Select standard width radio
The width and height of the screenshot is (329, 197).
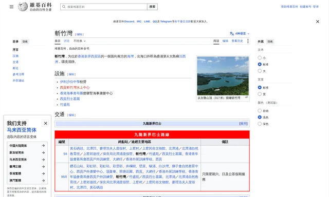260,87
